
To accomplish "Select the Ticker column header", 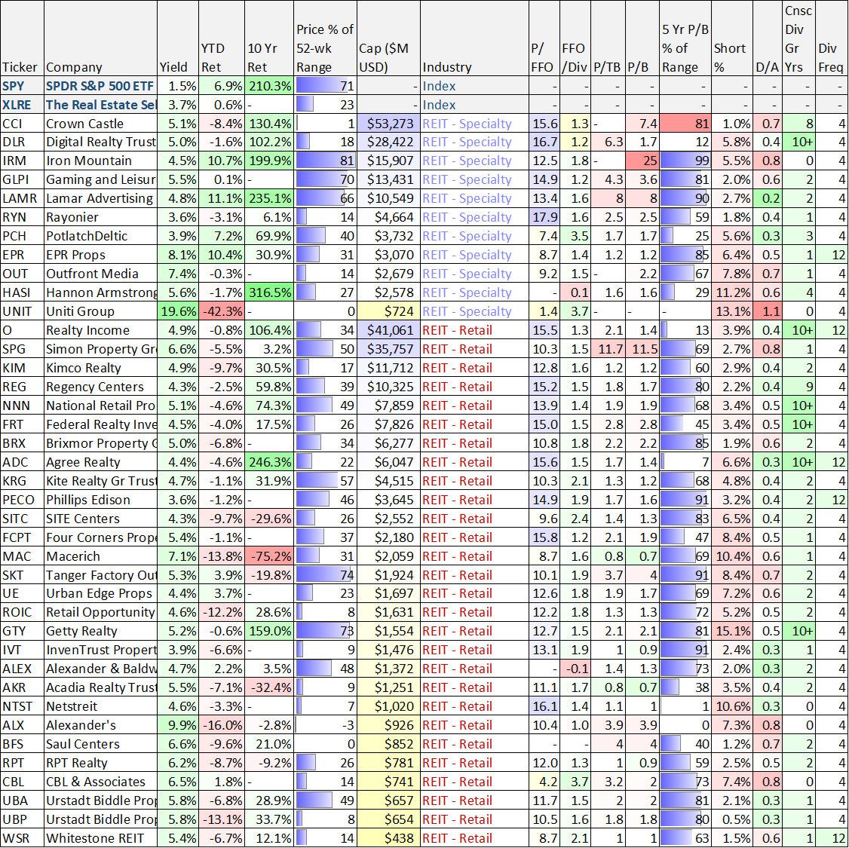I will pos(22,38).
